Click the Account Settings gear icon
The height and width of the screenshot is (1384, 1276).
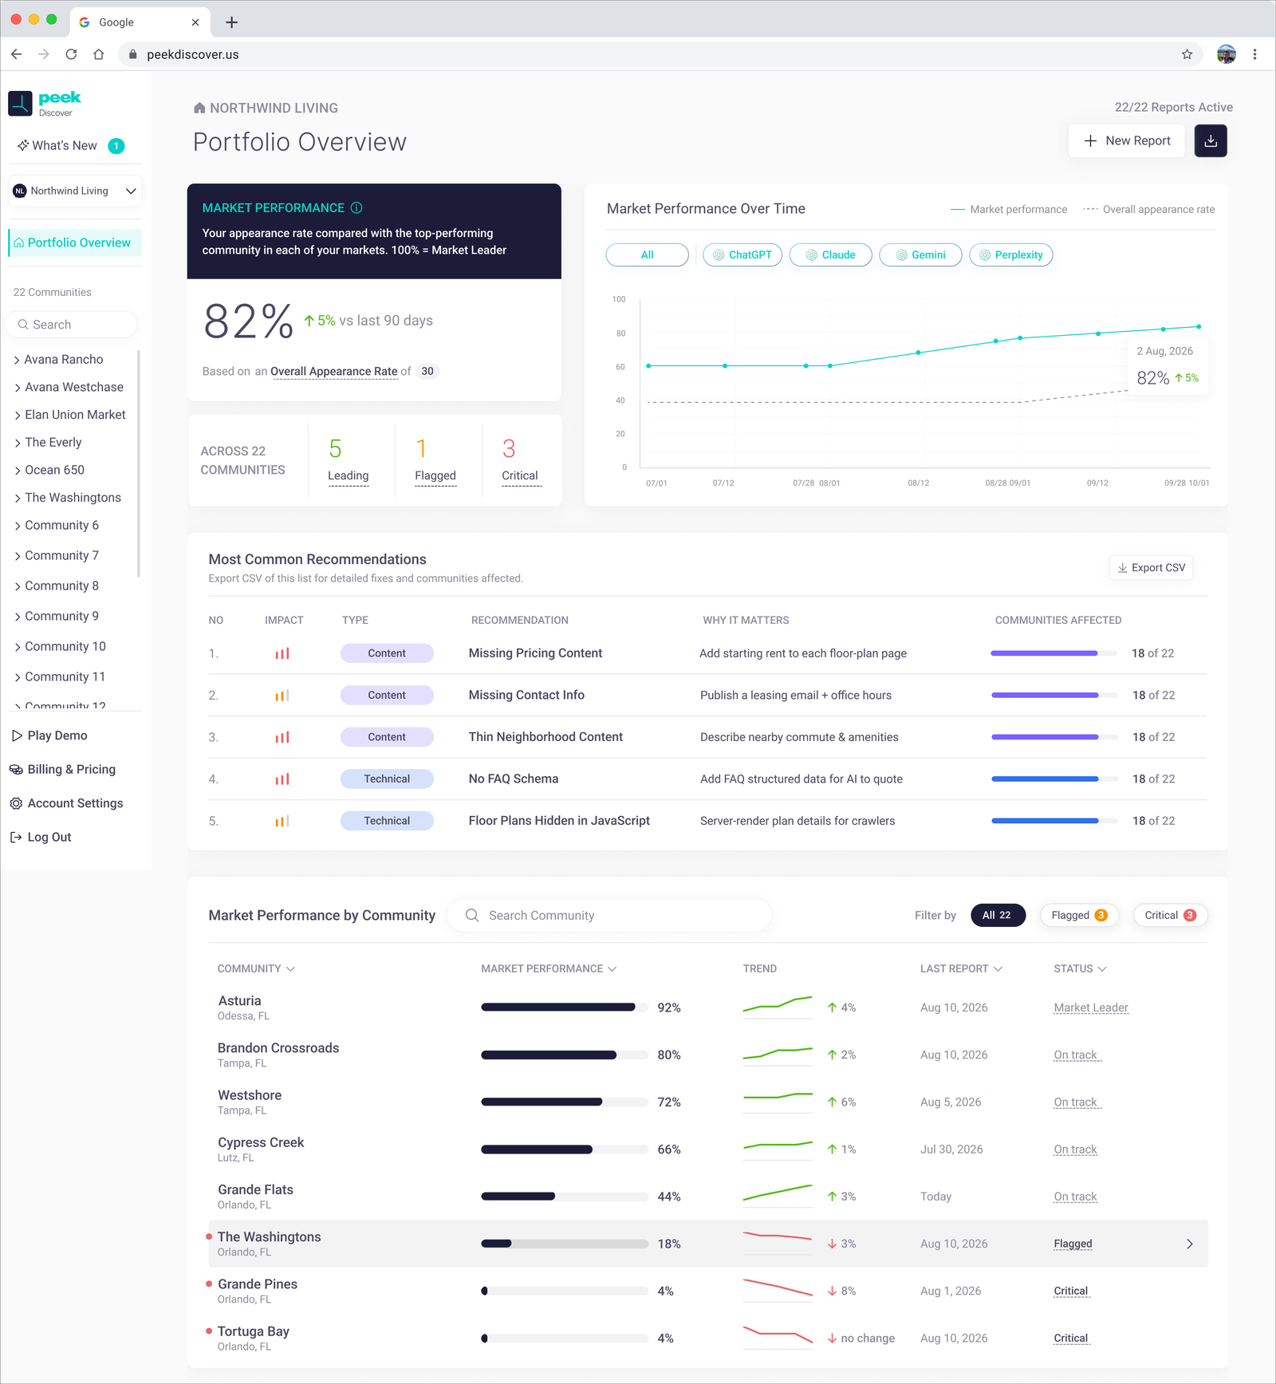pyautogui.click(x=16, y=803)
